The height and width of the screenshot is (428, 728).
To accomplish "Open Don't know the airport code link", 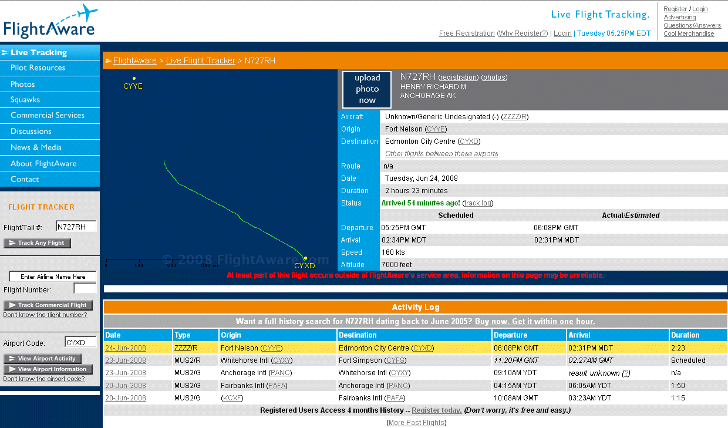I will click(x=44, y=379).
